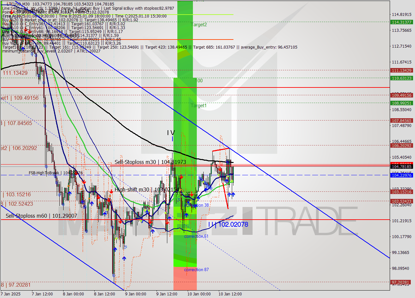415x298 pixels.
Task: Click the red stop zone below correction 87
Action: (x=185, y=278)
